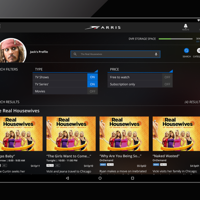The height and width of the screenshot is (200, 200).
Task: Click Jack's Profile name
Action: click(39, 52)
